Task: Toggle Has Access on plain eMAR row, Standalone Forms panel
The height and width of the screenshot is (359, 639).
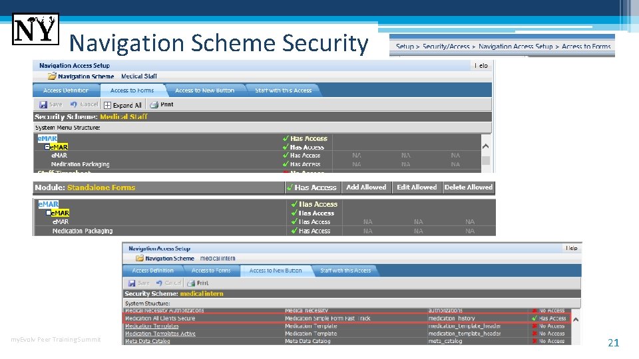Action: pos(311,222)
